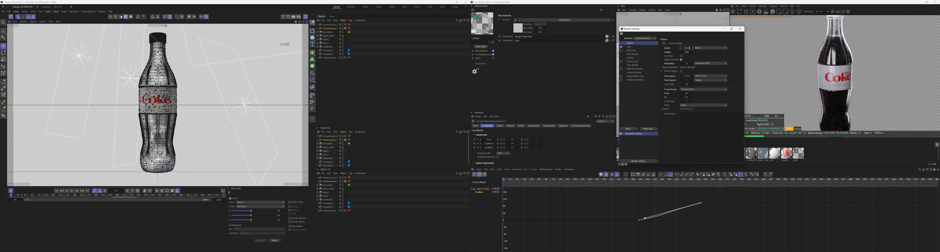Enable Auto Update checkbox
The height and width of the screenshot is (252, 940).
click(290, 226)
